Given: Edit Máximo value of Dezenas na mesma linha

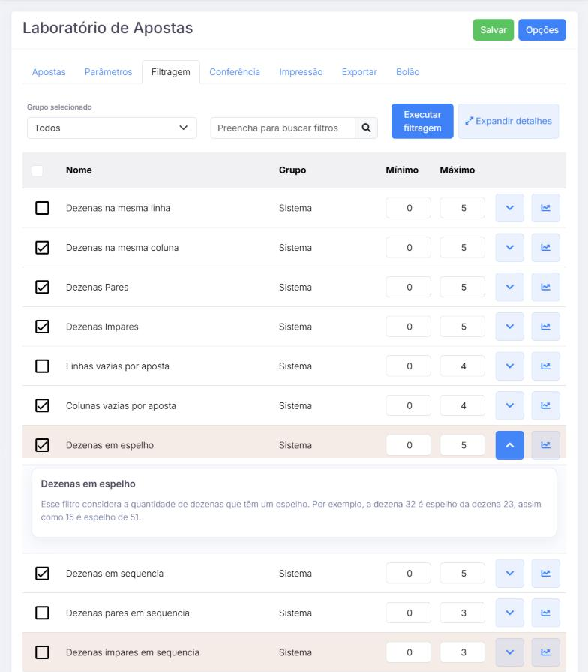Looking at the screenshot, I should tap(462, 208).
